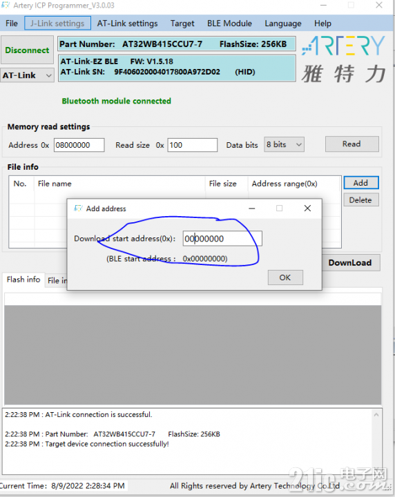Image resolution: width=395 pixels, height=497 pixels.
Task: Click the Delete file button
Action: (361, 200)
